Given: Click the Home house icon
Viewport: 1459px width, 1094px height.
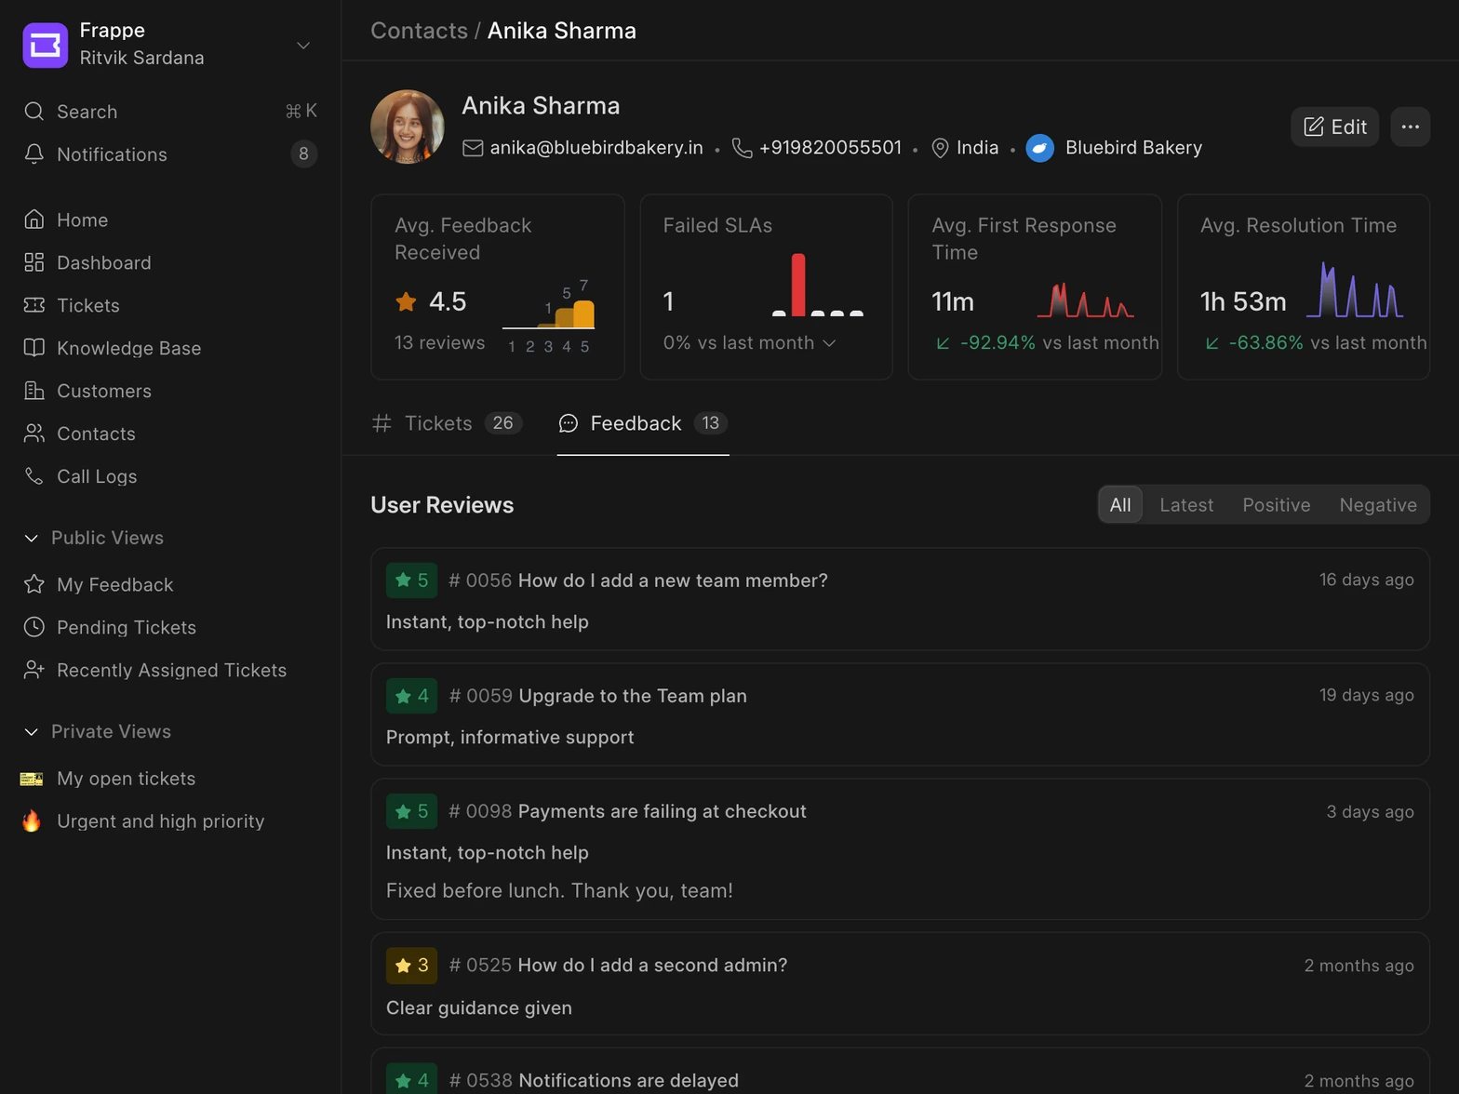Looking at the screenshot, I should pyautogui.click(x=34, y=220).
